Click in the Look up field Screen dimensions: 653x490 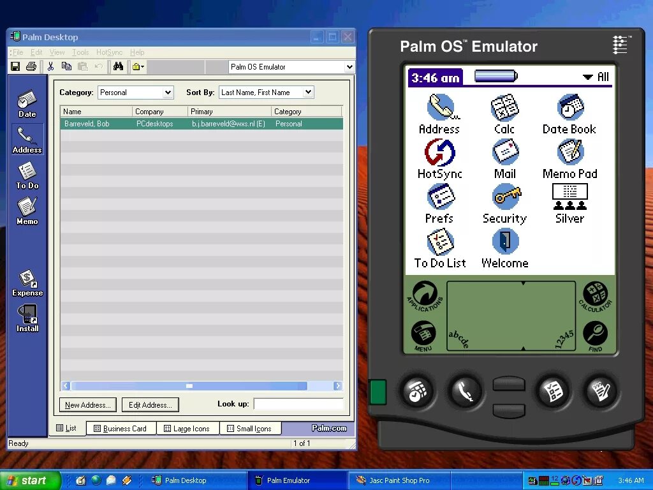tap(298, 404)
